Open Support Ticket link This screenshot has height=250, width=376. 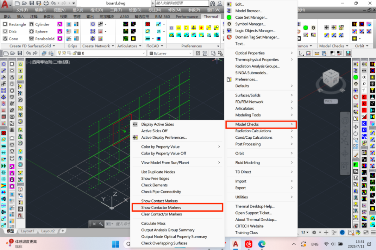(x=253, y=213)
